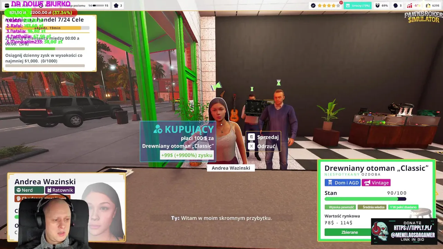The height and width of the screenshot is (249, 443).
Task: Click the 821,50 zł donation goal bar
Action: tap(41, 12)
